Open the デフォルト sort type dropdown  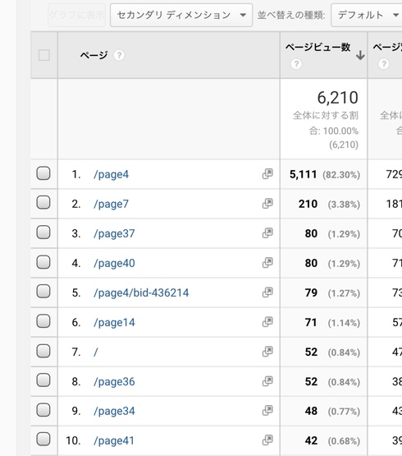pyautogui.click(x=367, y=15)
